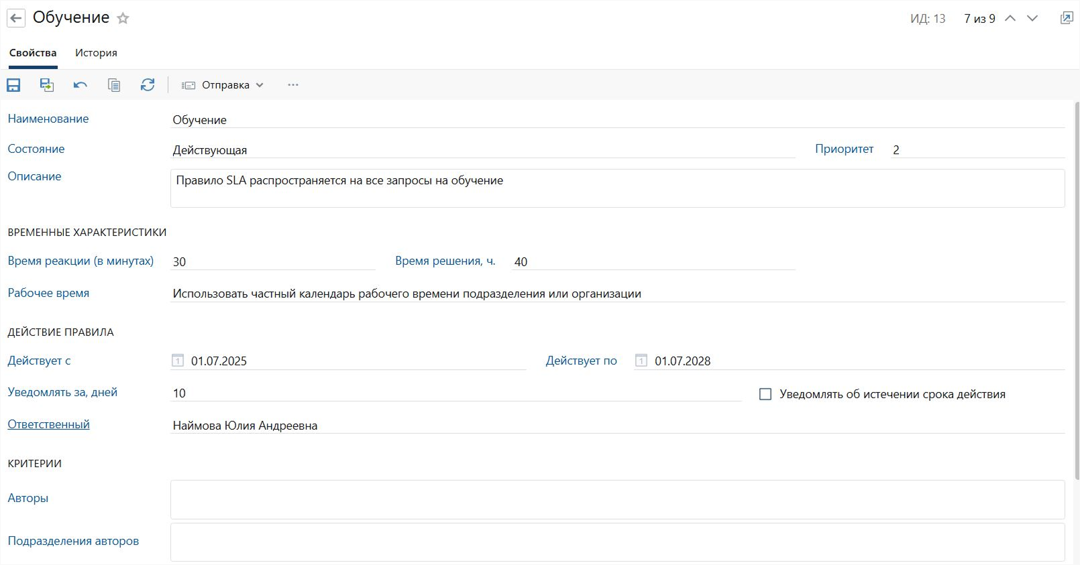Viewport: 1080px width, 565px height.
Task: Go to the next record with the down chevron
Action: pos(1032,18)
